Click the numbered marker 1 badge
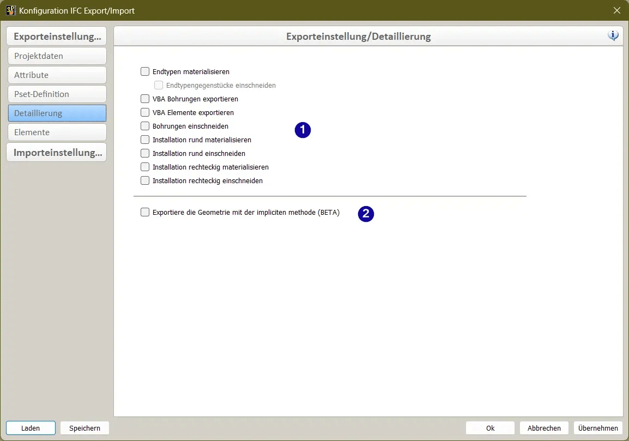Image resolution: width=629 pixels, height=441 pixels. (x=303, y=130)
